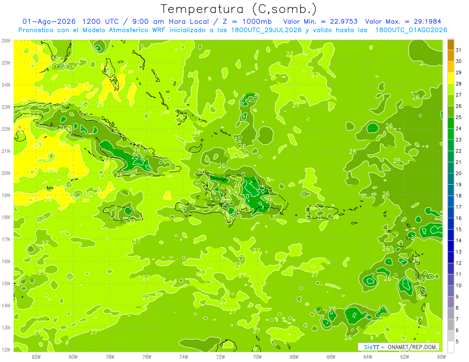Click the topmost brown colorbar segment above 31
Screen dimensions: 469x362
tap(451, 45)
